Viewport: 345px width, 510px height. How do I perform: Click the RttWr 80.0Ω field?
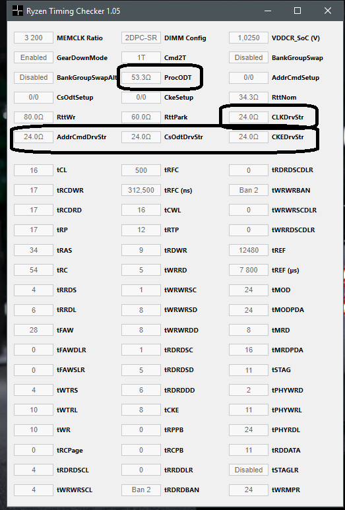pos(34,117)
